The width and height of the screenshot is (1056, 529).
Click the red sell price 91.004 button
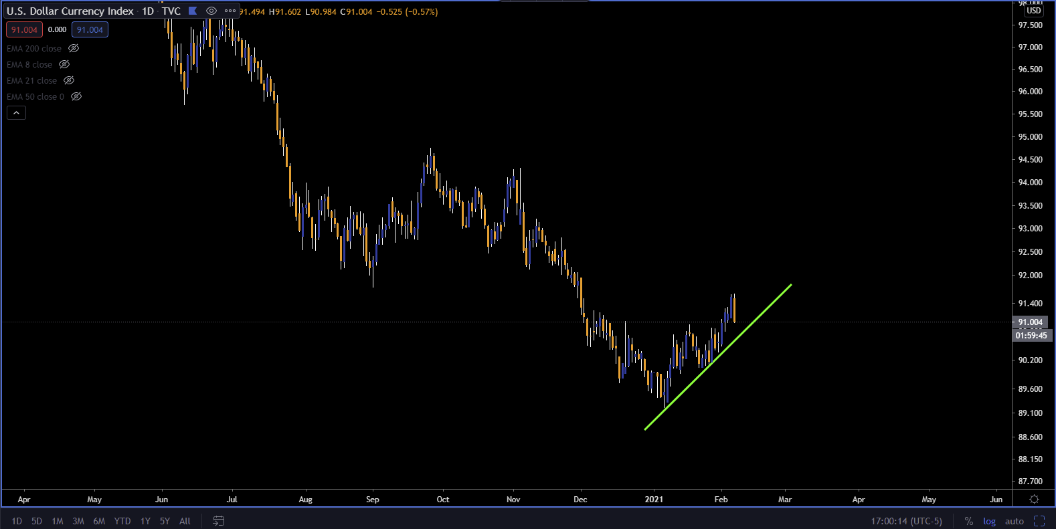point(24,29)
